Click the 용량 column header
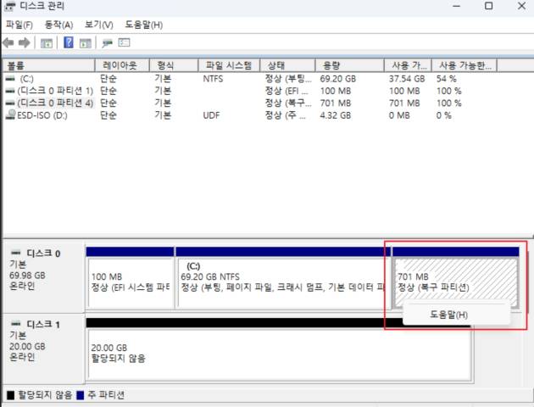534x407 pixels. click(348, 65)
